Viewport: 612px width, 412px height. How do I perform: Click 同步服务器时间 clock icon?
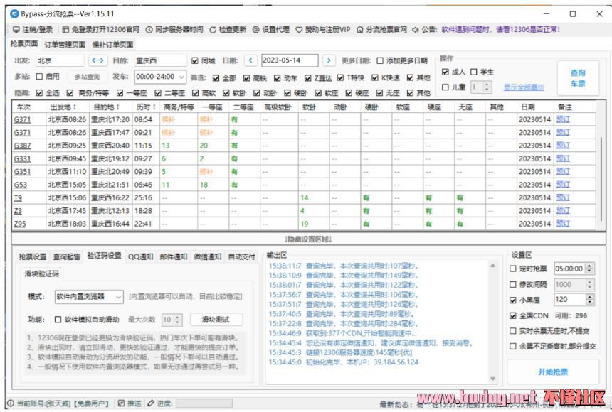tap(149, 29)
